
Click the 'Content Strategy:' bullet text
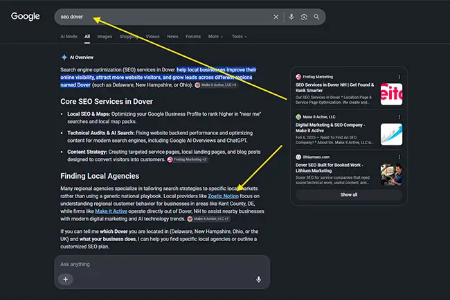[87, 152]
